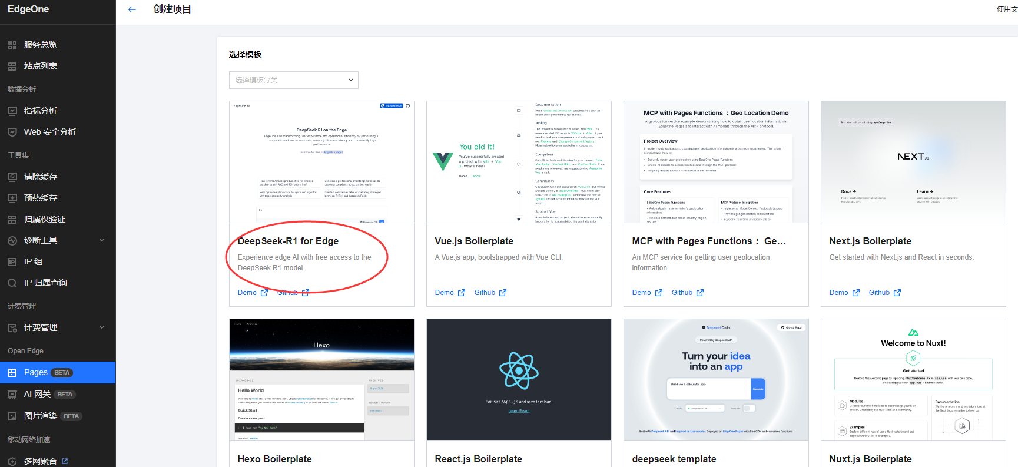Select Vue.js Boilerplate preview thumbnail
The height and width of the screenshot is (467, 1018).
coord(519,162)
